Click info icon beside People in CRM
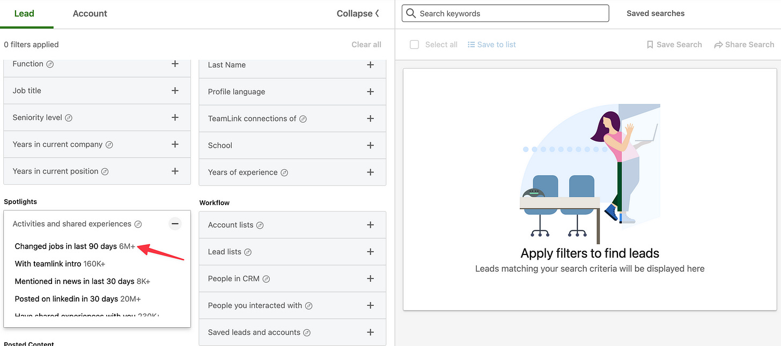 click(x=266, y=279)
